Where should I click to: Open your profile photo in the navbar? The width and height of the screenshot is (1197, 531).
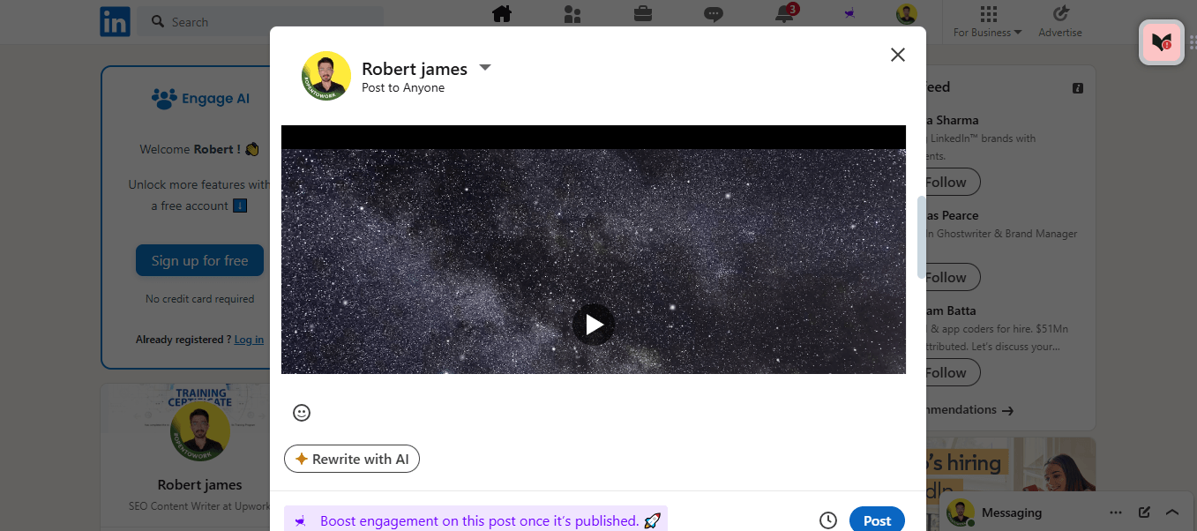point(906,14)
